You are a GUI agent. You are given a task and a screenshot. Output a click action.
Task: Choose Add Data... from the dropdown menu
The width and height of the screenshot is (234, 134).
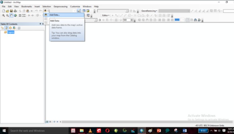click(64, 15)
